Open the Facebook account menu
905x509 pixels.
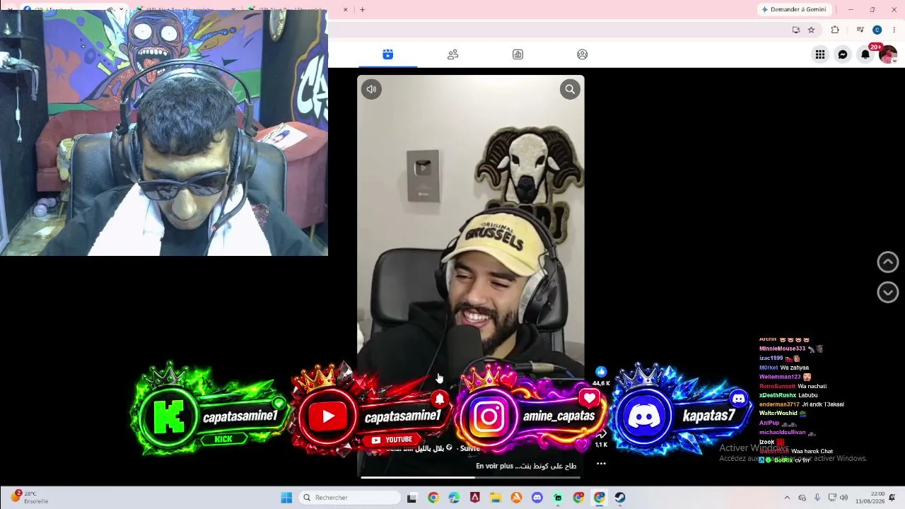(x=888, y=54)
